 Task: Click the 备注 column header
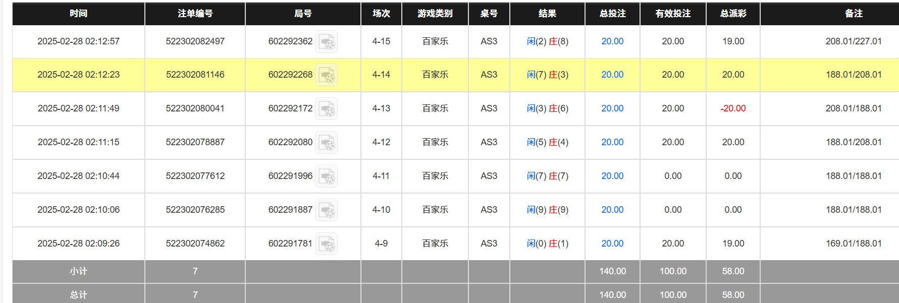[x=853, y=14]
